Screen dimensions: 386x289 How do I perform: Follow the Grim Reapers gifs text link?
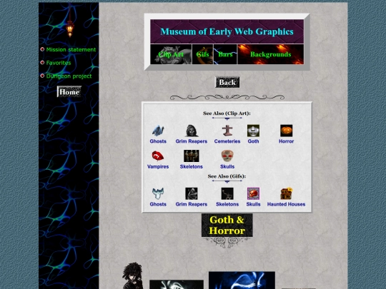coord(192,204)
